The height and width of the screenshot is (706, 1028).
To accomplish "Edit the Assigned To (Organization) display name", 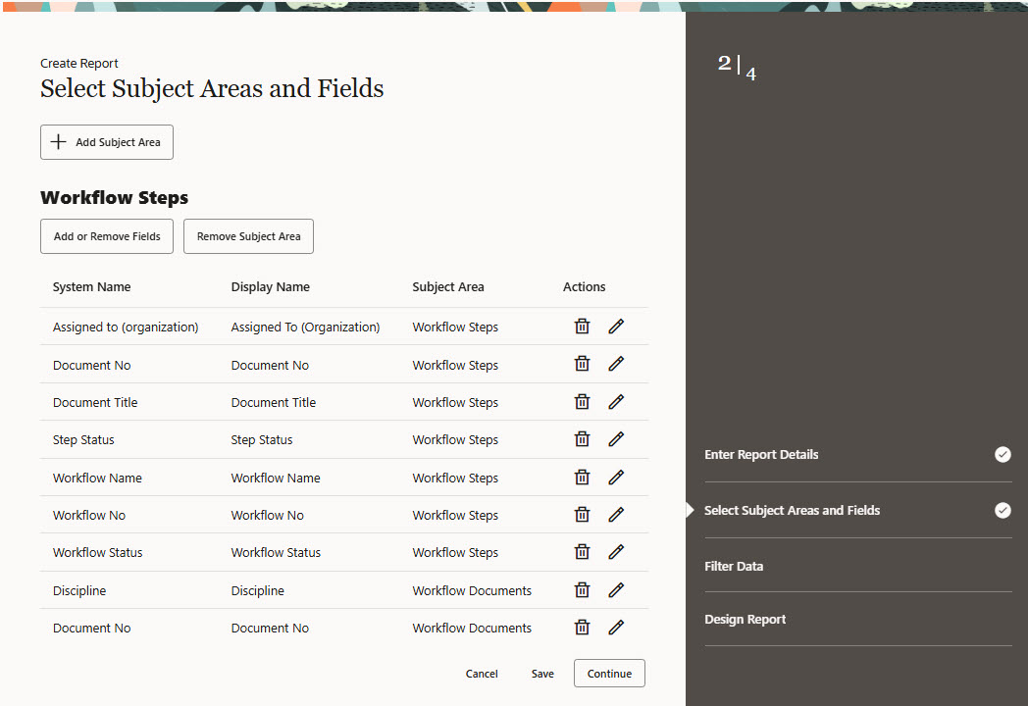I will [x=616, y=327].
